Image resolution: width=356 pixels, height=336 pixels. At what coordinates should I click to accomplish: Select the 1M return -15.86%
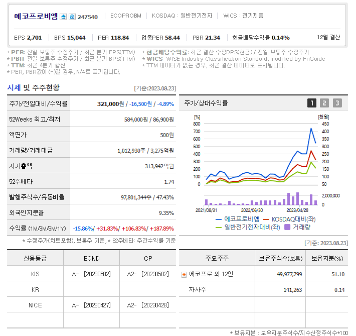tap(83, 229)
